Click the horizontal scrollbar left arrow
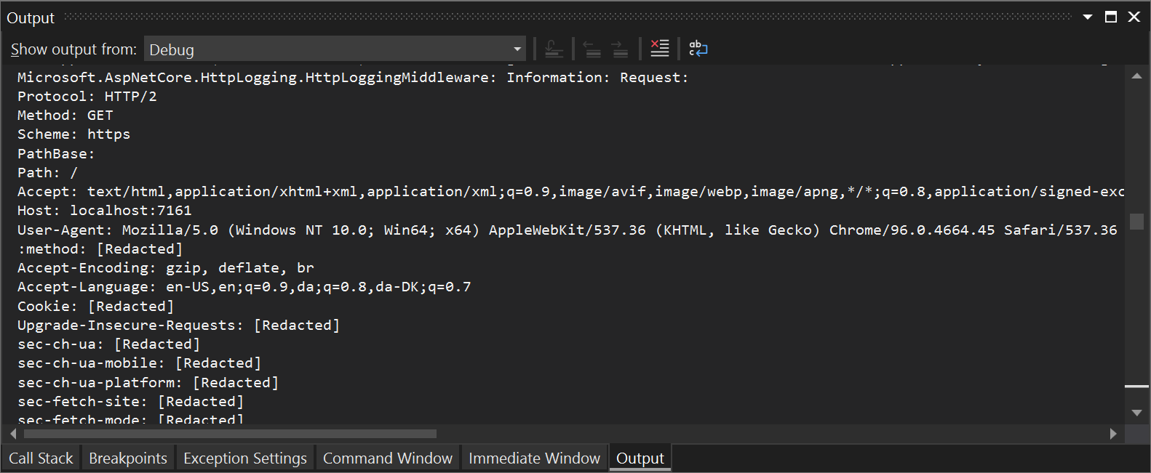Viewport: 1151px width, 473px height. coord(13,434)
